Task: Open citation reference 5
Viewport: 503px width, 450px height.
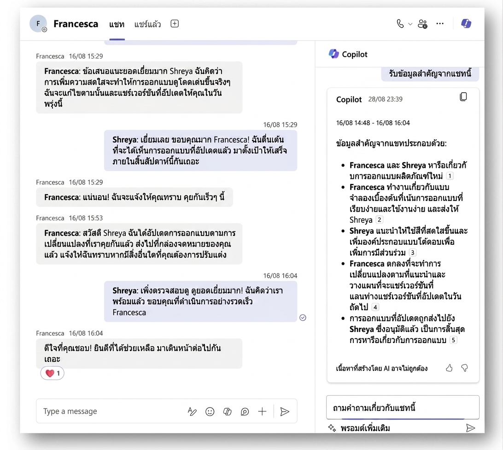Action: point(453,340)
